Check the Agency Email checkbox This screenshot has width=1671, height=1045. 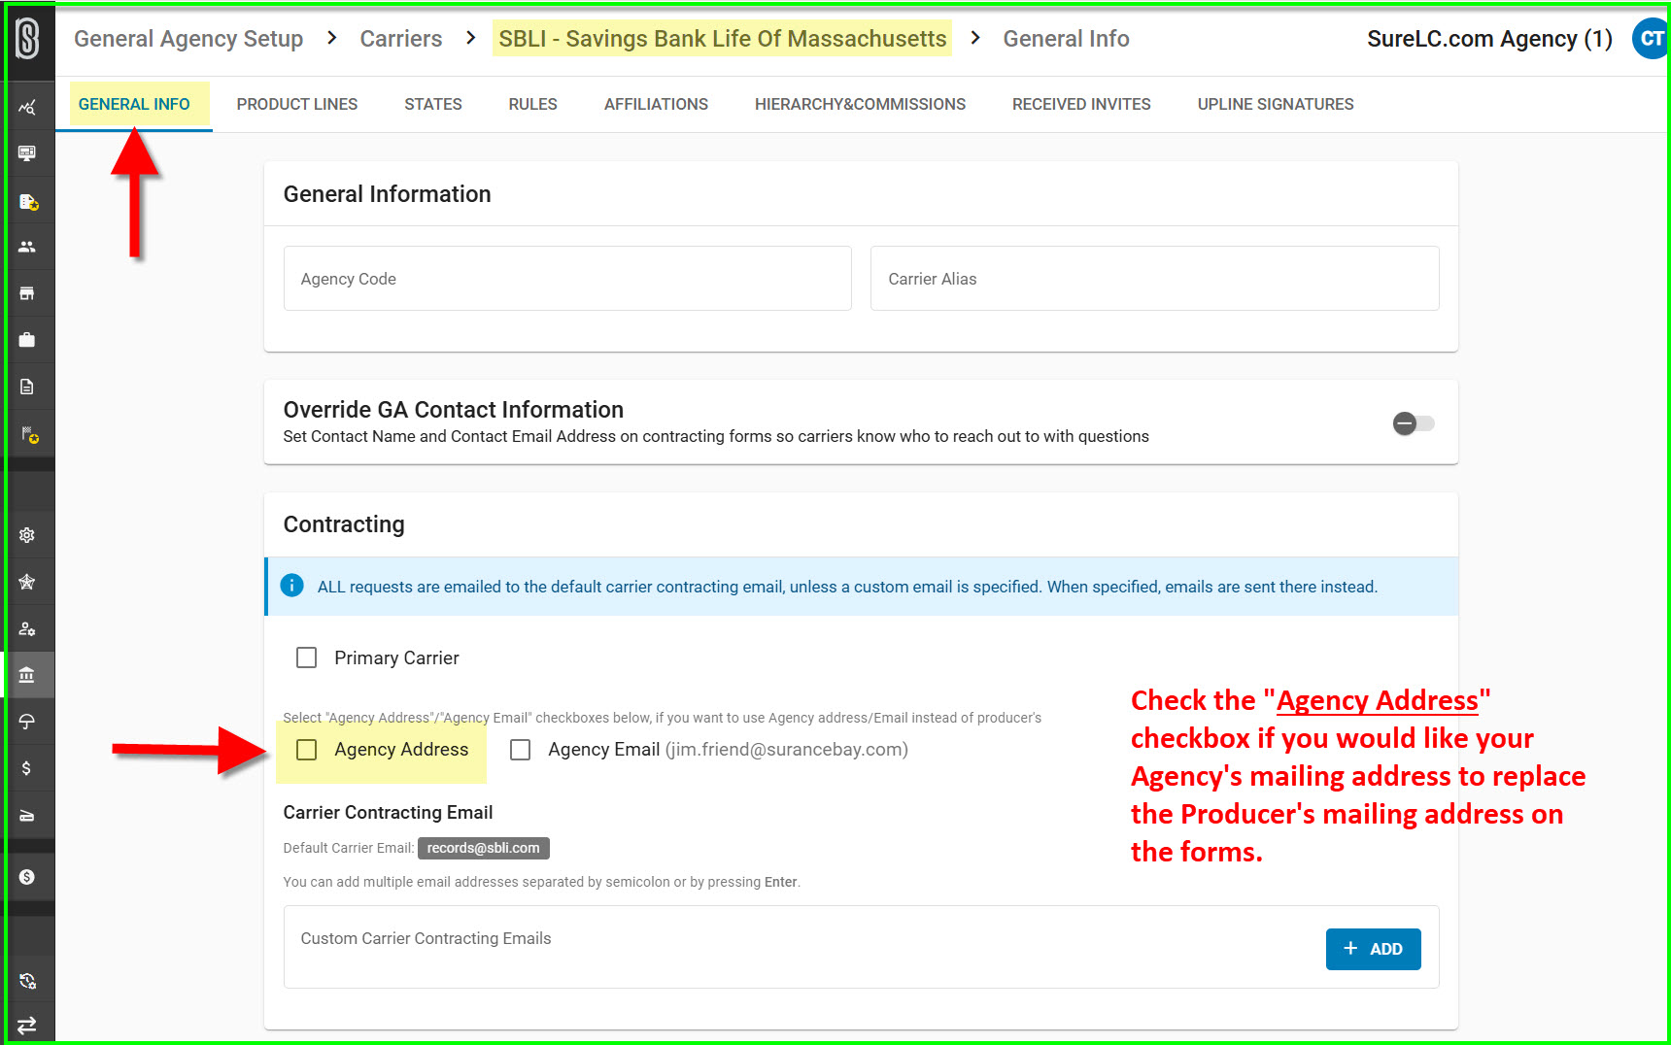tap(521, 750)
